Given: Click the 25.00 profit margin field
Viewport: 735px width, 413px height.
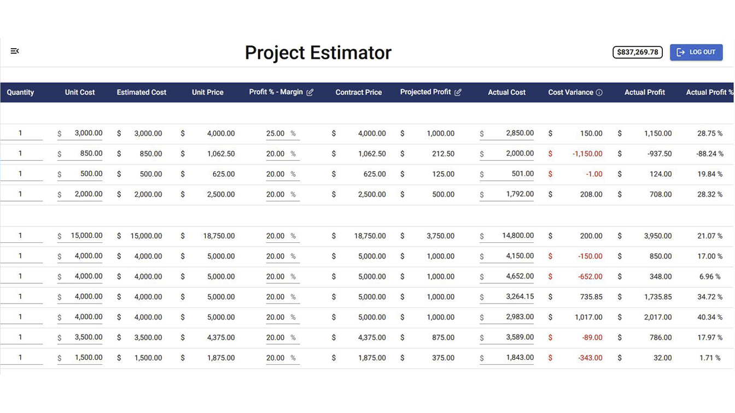Looking at the screenshot, I should click(x=276, y=133).
